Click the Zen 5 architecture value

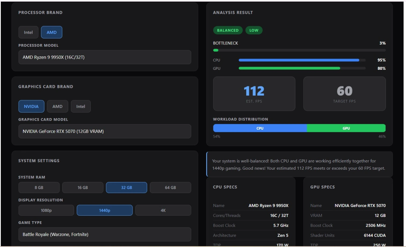pyautogui.click(x=283, y=236)
